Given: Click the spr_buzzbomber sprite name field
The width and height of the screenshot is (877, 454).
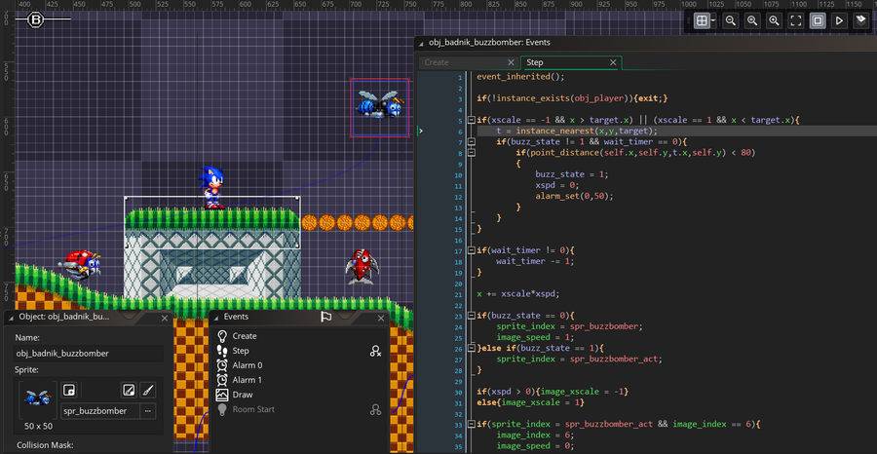Looking at the screenshot, I should tap(99, 411).
